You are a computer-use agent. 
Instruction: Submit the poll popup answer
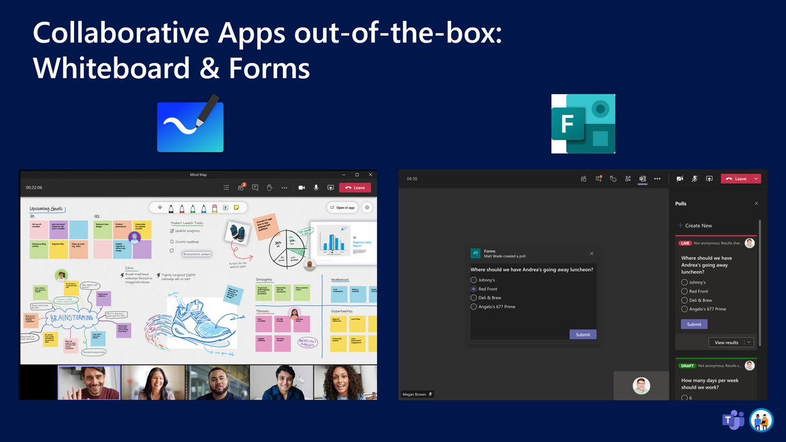pyautogui.click(x=583, y=335)
